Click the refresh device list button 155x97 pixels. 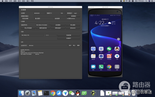click(43, 28)
